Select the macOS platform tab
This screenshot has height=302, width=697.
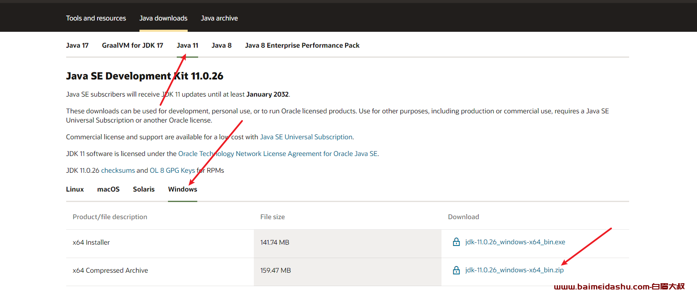pos(108,189)
